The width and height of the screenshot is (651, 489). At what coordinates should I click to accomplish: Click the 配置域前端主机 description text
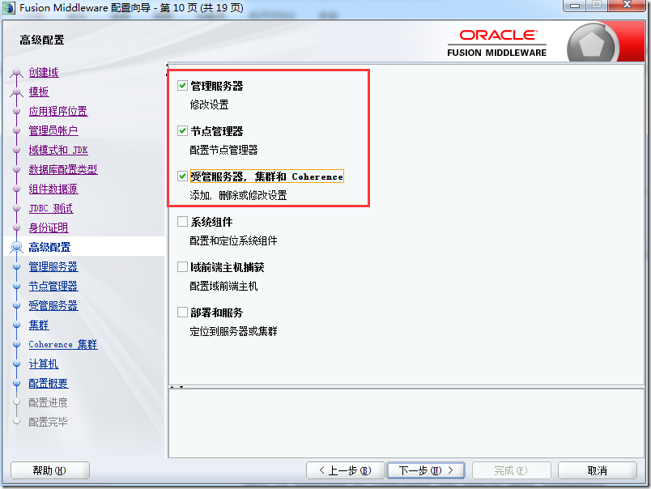click(x=223, y=286)
